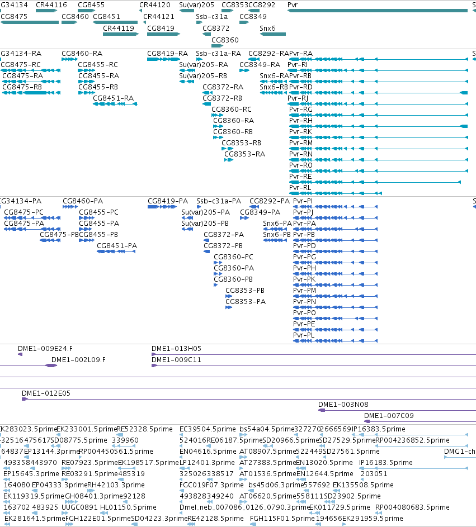This screenshot has width=476, height=527.
Task: Select transcript label Pvr-RI
Action: pos(298,65)
